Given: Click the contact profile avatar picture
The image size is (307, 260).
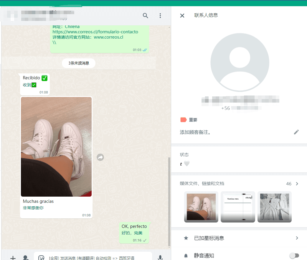Looking at the screenshot, I should (240, 62).
